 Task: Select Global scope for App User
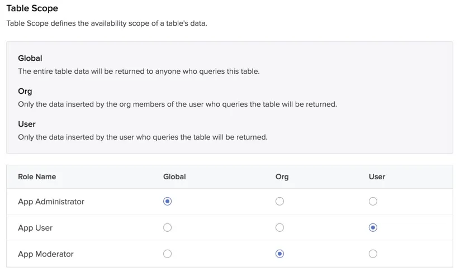click(167, 227)
